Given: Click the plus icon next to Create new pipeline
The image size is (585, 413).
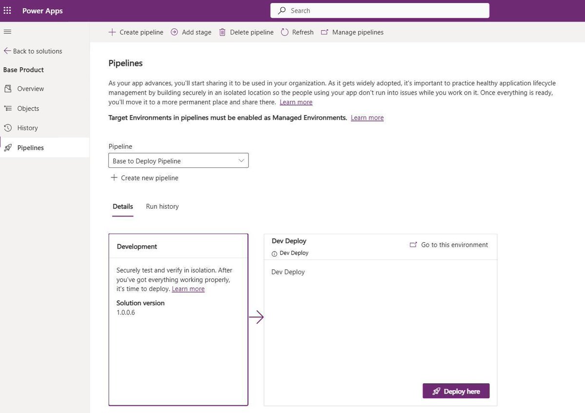Looking at the screenshot, I should [114, 177].
